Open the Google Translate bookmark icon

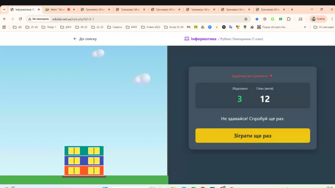click(231, 27)
